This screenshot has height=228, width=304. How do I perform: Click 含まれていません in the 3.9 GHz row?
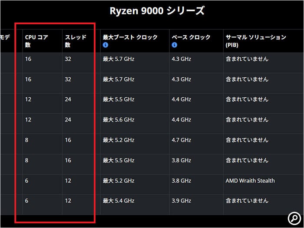[x=247, y=201]
